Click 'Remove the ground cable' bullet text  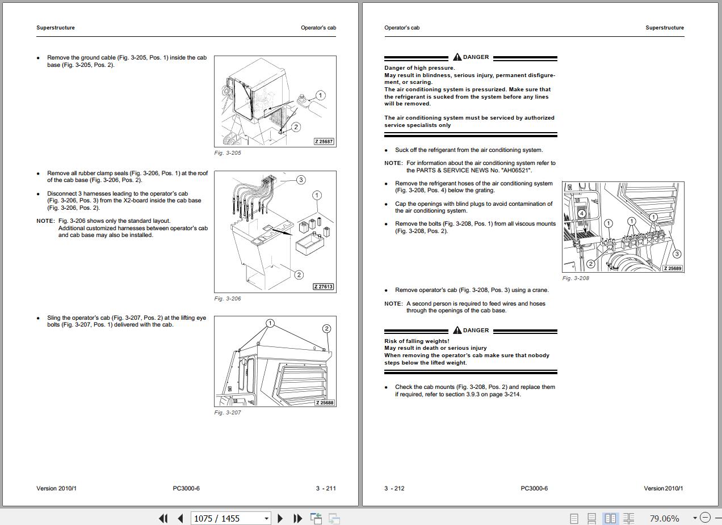(x=127, y=61)
